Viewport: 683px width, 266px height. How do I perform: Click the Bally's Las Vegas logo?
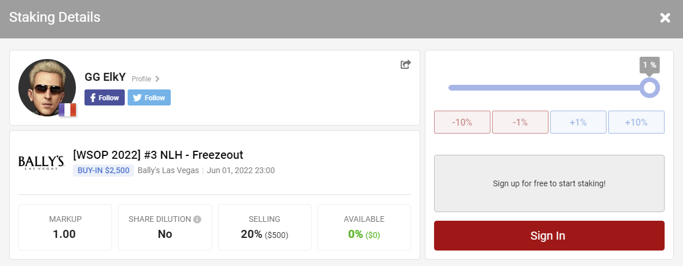coord(40,162)
